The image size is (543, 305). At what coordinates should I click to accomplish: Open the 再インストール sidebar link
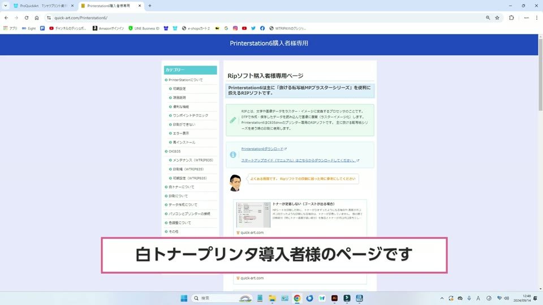point(184,142)
